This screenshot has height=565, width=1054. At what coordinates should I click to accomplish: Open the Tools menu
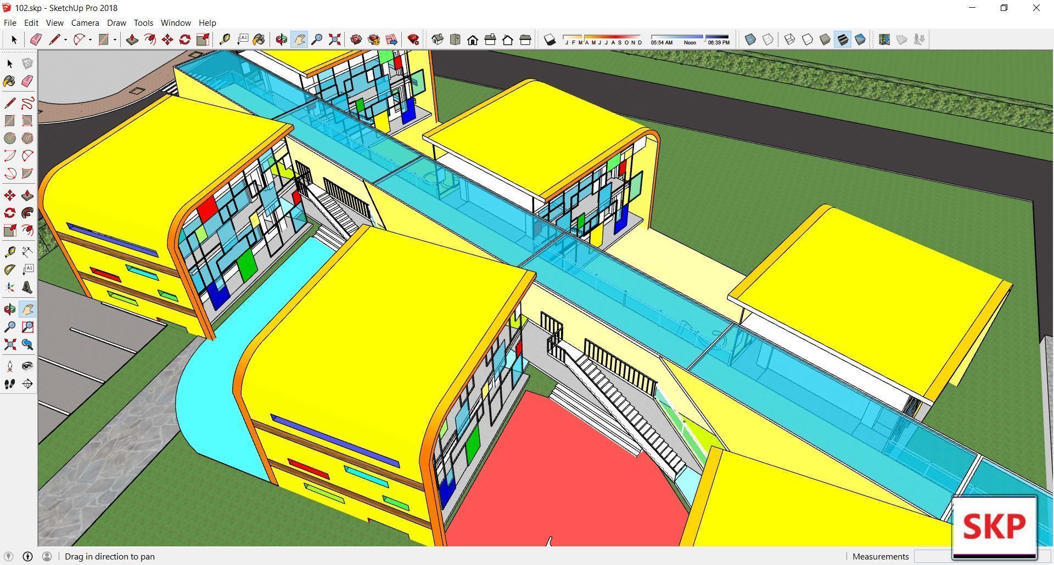[x=143, y=23]
